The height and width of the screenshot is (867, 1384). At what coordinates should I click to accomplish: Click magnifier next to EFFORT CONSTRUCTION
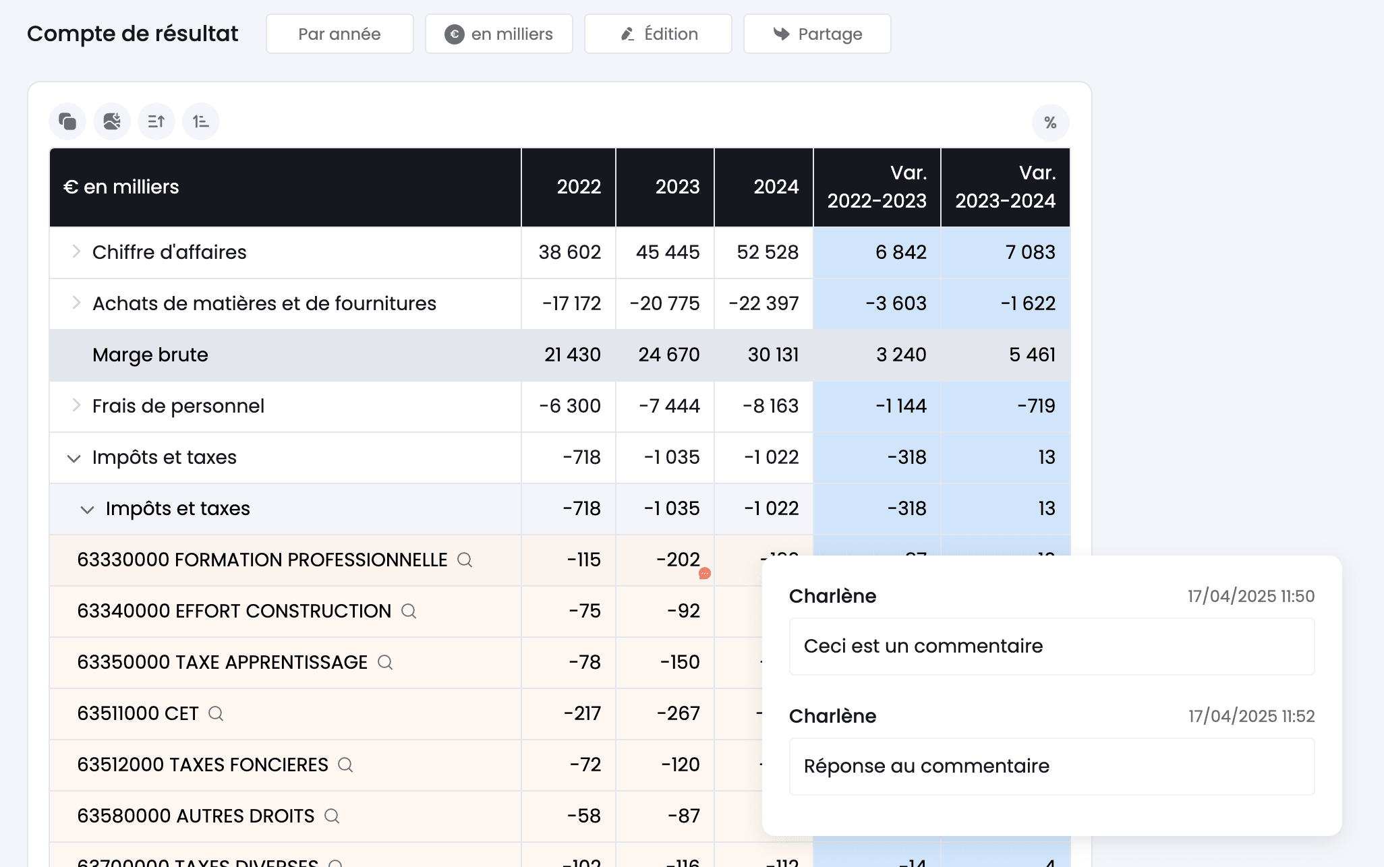(x=409, y=611)
